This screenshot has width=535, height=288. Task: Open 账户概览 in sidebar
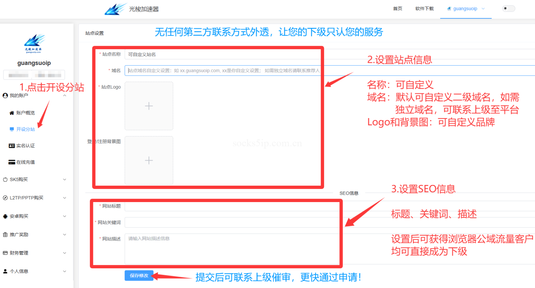[25, 113]
